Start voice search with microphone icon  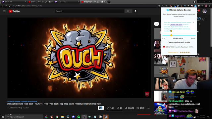pos(135,11)
